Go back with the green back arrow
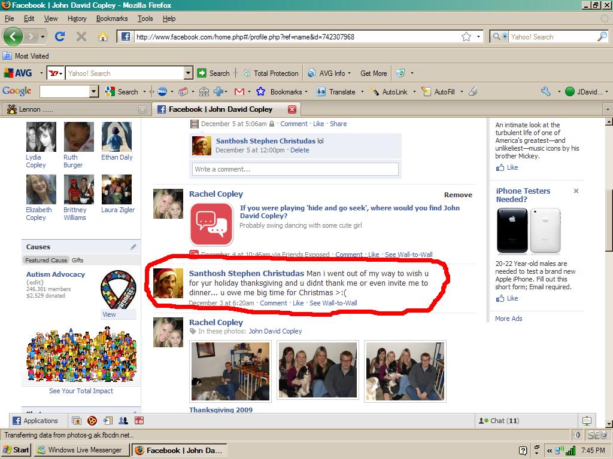 [x=13, y=36]
